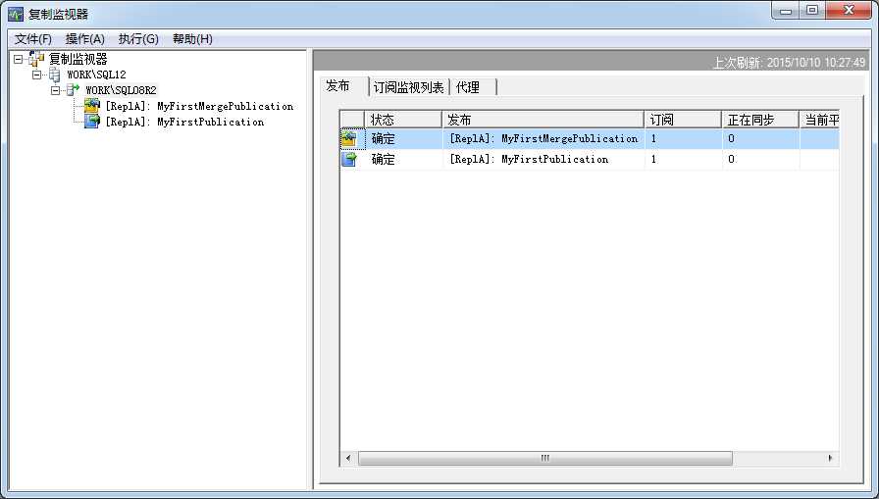This screenshot has width=879, height=499.
Task: Click 正在同步 value 0 in MyFirstPublication row
Action: point(731,159)
